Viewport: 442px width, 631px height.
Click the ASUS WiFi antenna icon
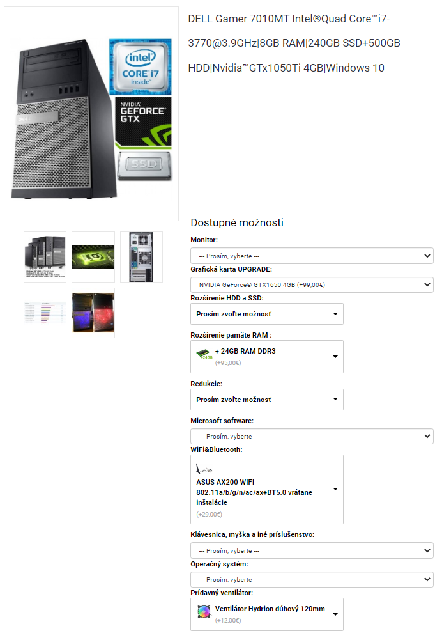point(204,469)
